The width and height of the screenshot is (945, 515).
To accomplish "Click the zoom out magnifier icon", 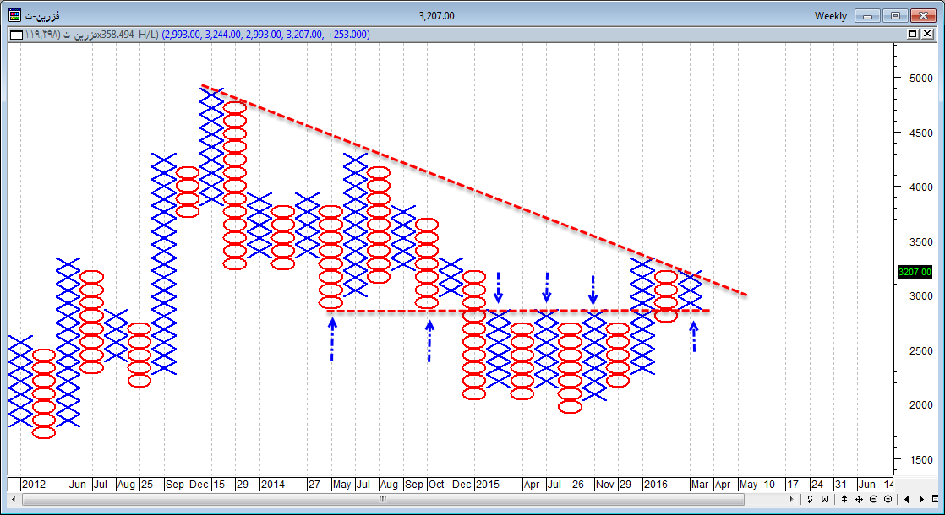I will point(873,499).
